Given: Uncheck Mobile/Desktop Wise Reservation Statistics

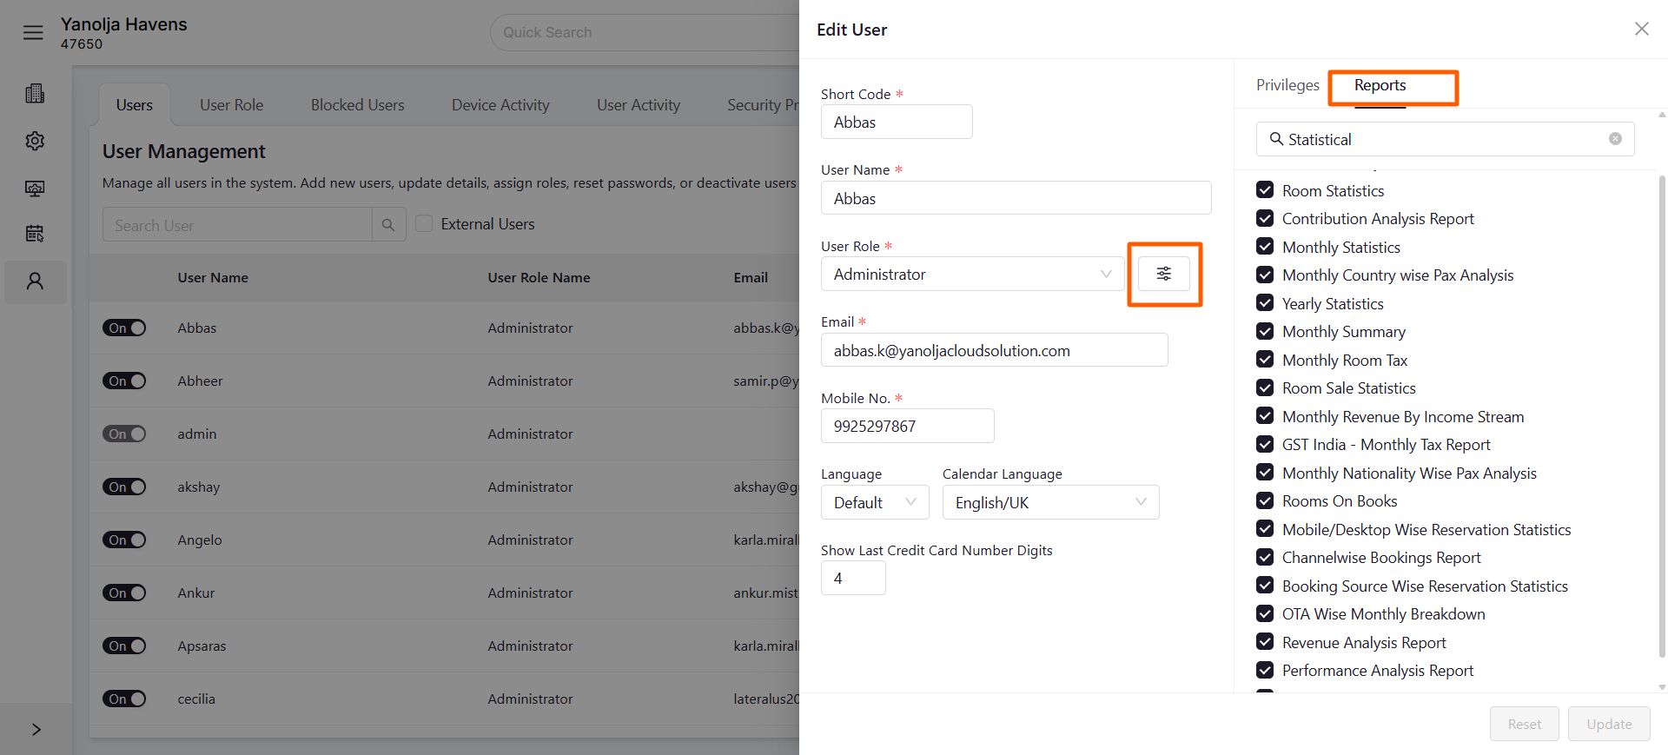Looking at the screenshot, I should (1265, 529).
